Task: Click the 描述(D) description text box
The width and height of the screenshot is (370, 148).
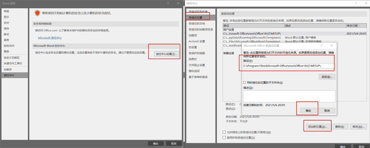Action: [x=289, y=96]
